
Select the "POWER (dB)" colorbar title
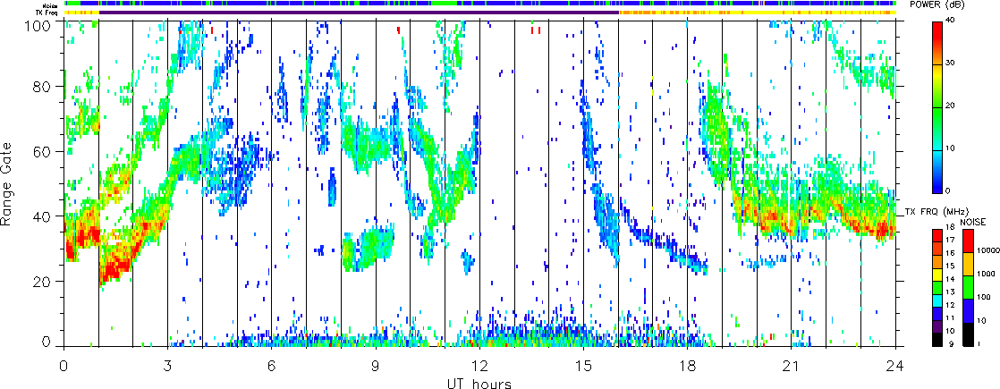click(x=936, y=4)
